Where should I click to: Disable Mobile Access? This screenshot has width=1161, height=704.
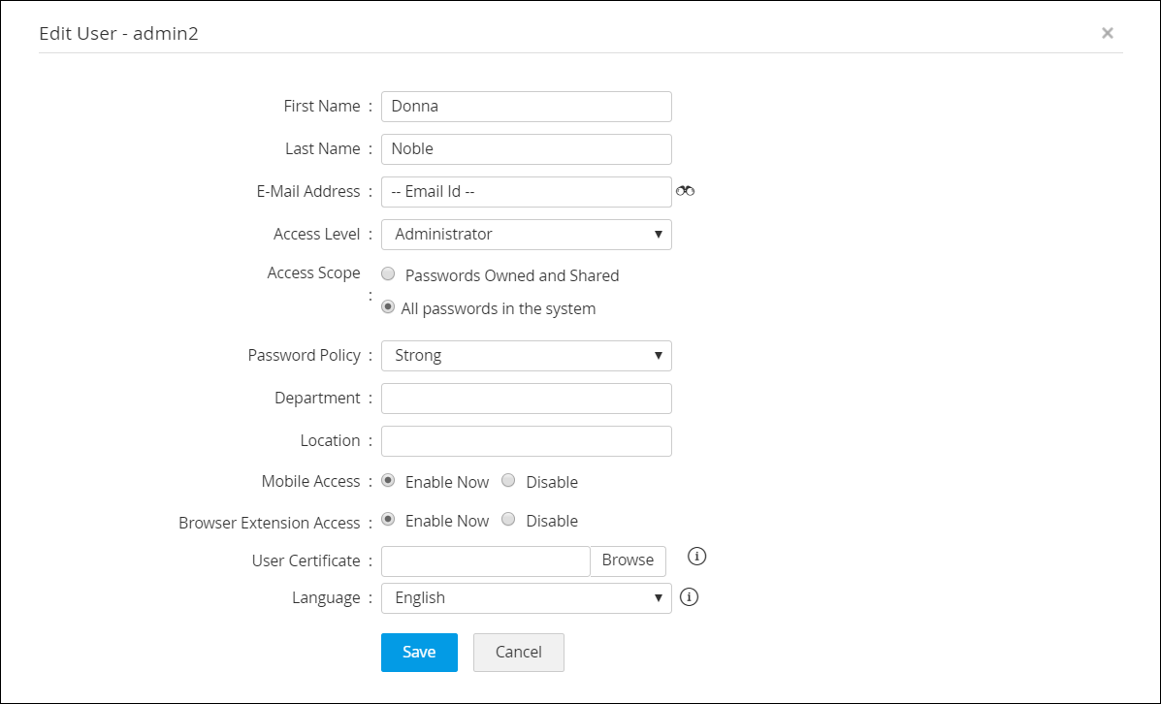(508, 481)
